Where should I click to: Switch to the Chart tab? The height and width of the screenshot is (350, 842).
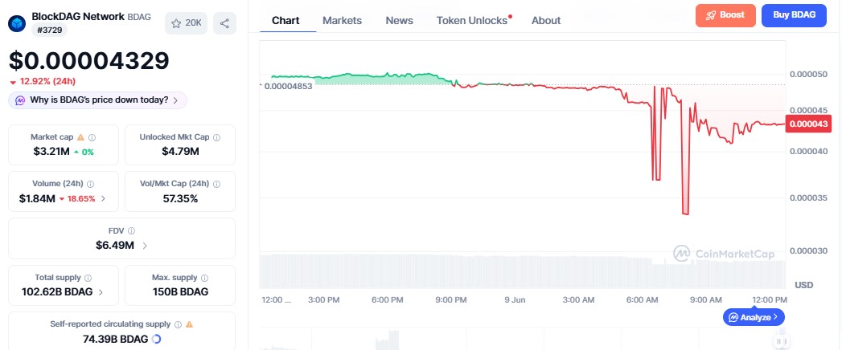(285, 20)
